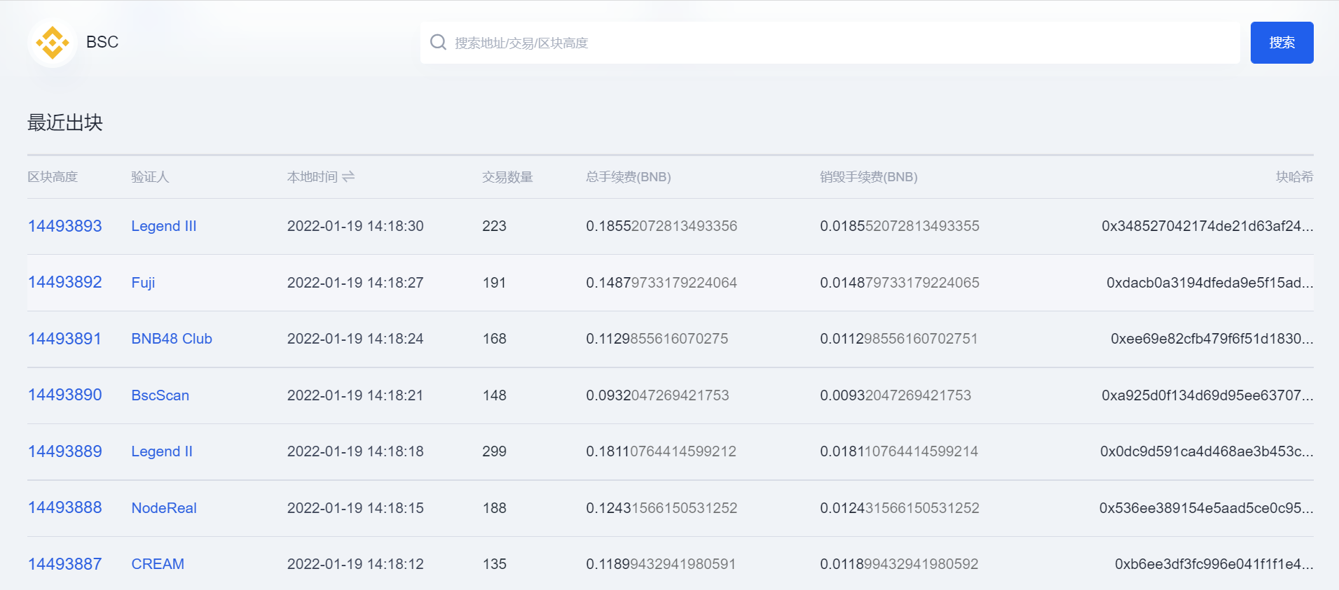Screen dimensions: 1339x590
Task: Toggle the local time swap arrows icon
Action: click(348, 176)
